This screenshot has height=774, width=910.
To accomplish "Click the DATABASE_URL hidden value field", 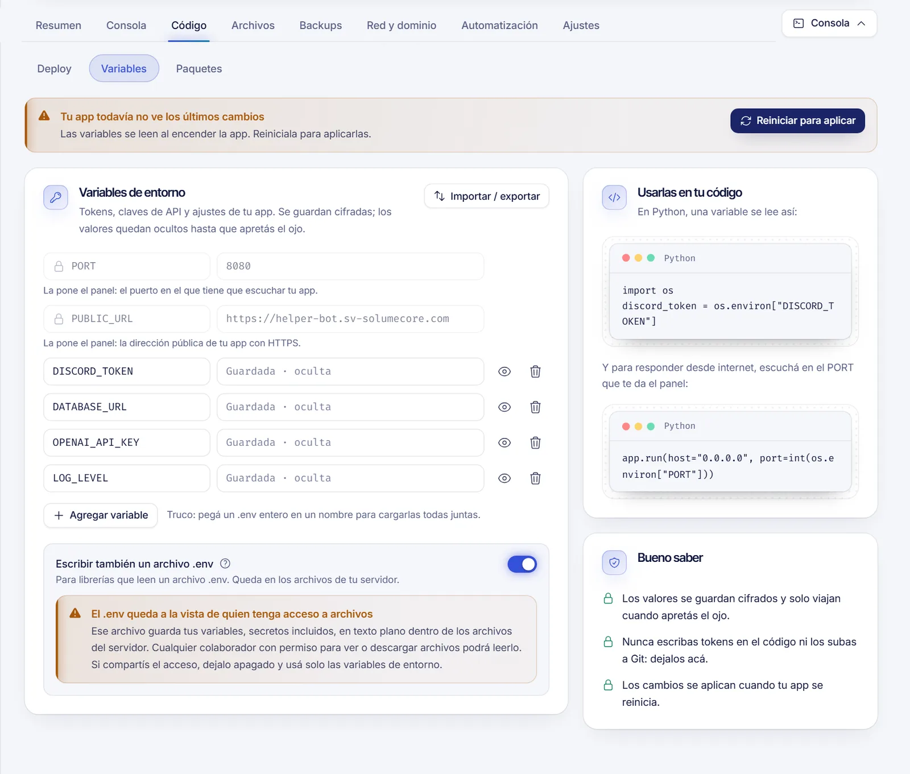I will click(x=350, y=407).
